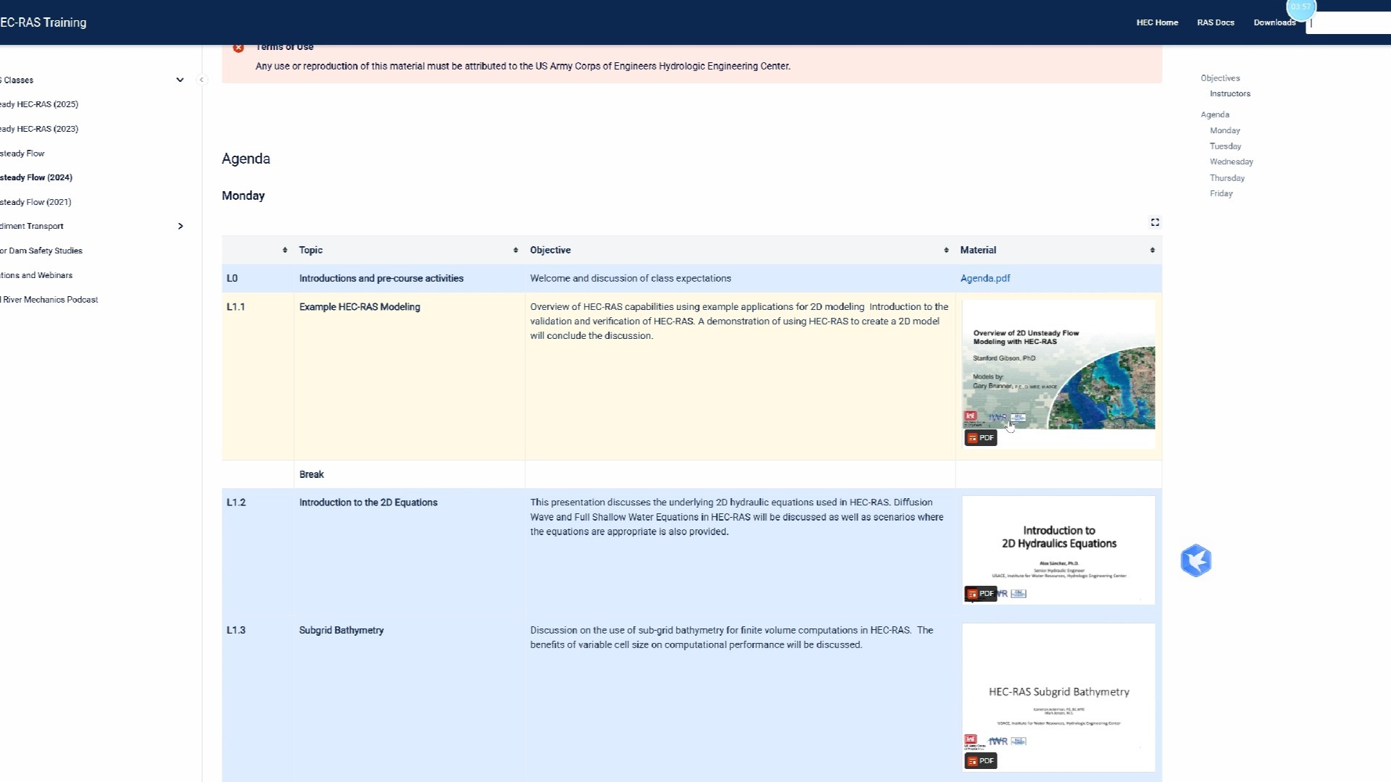
Task: Select Unsteady Flow (2021) in sidebar
Action: point(35,202)
